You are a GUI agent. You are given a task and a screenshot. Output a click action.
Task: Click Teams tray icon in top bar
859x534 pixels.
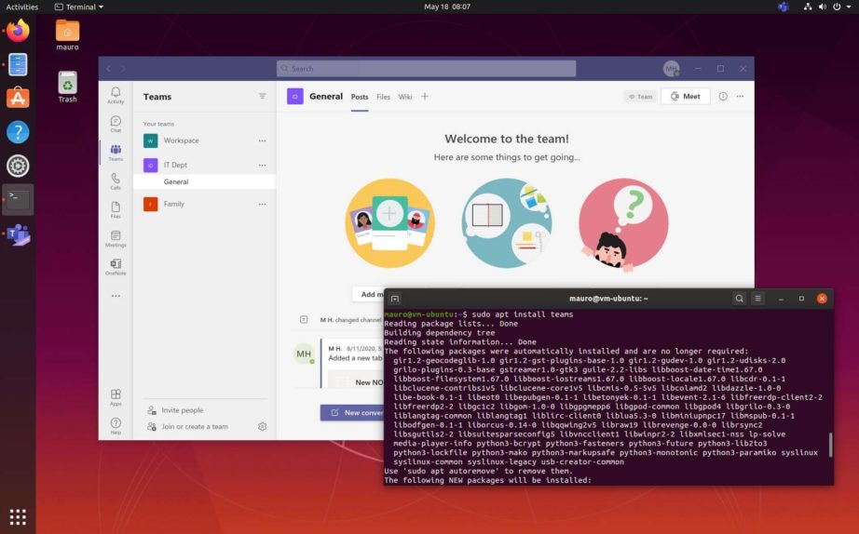coord(784,7)
